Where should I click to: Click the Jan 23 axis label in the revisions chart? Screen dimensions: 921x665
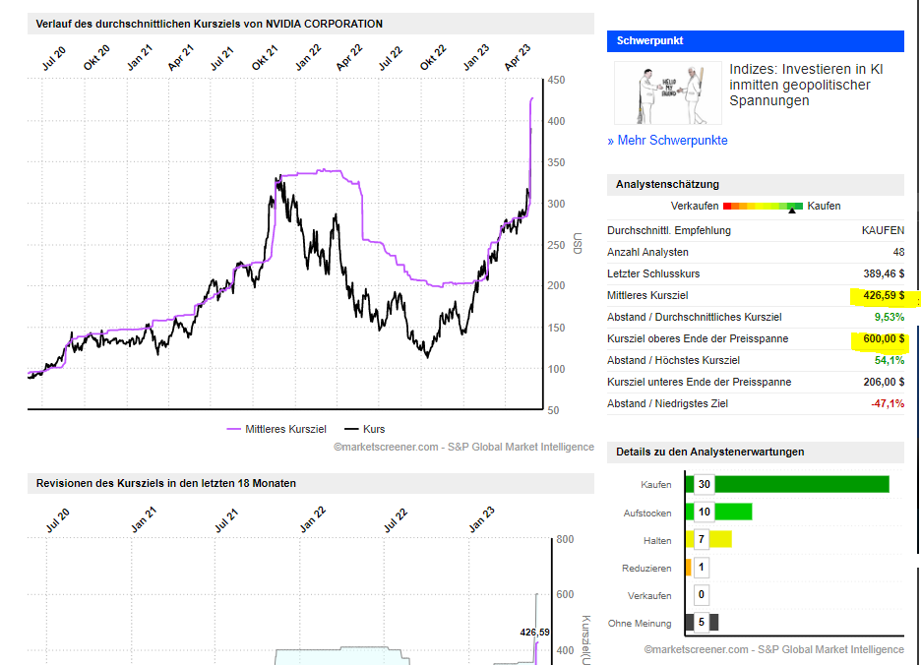coord(481,519)
